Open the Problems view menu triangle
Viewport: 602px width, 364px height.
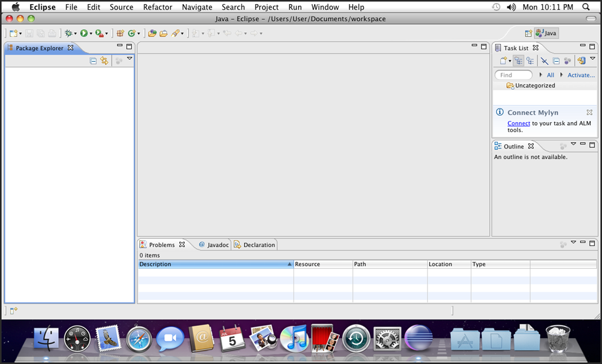(x=573, y=242)
